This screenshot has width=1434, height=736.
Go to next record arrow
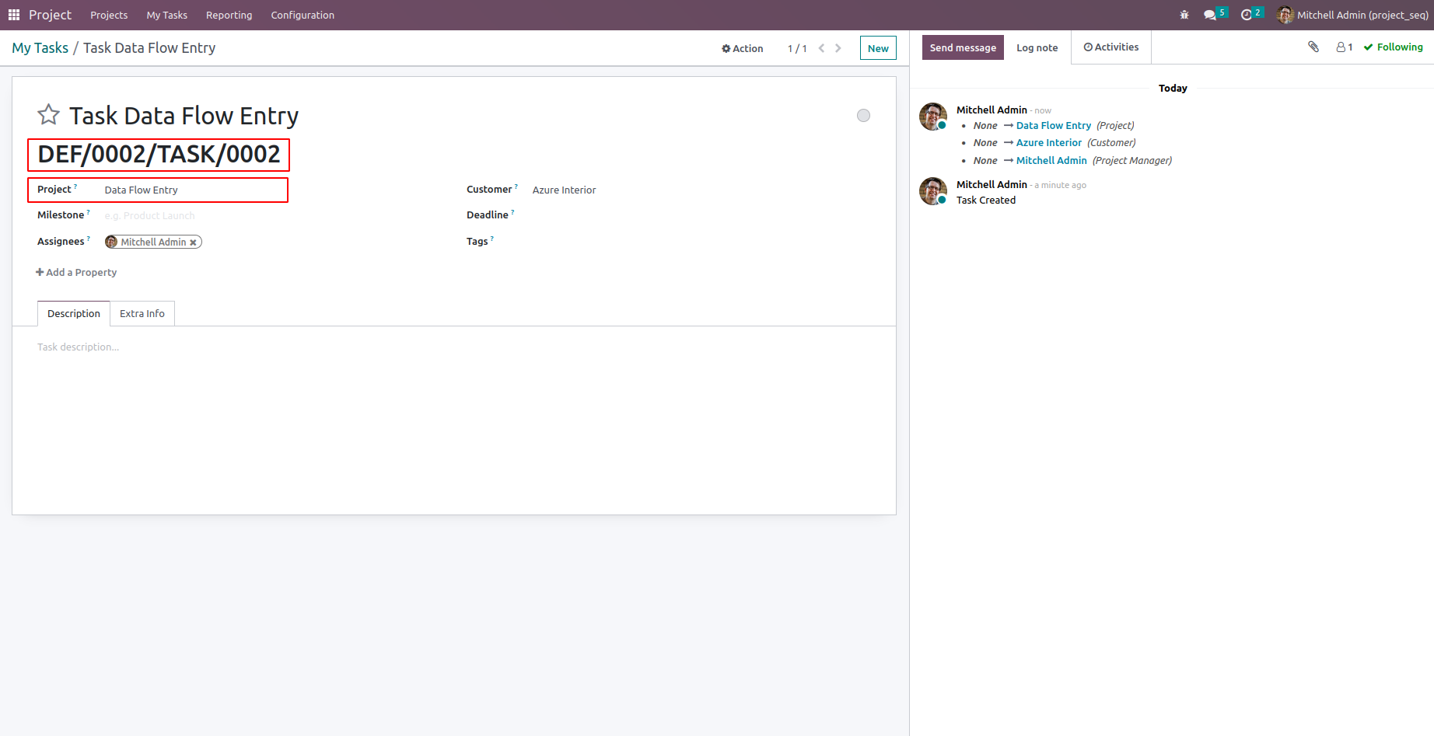[x=838, y=48]
